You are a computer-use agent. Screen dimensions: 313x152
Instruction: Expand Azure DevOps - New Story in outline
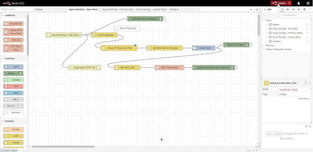[x=267, y=29]
